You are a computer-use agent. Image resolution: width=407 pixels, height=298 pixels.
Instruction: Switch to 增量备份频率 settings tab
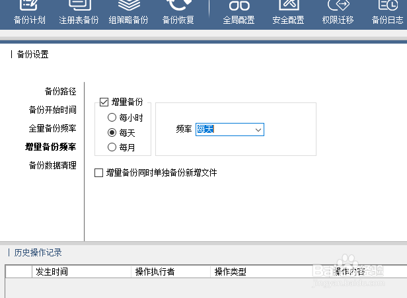(51, 147)
